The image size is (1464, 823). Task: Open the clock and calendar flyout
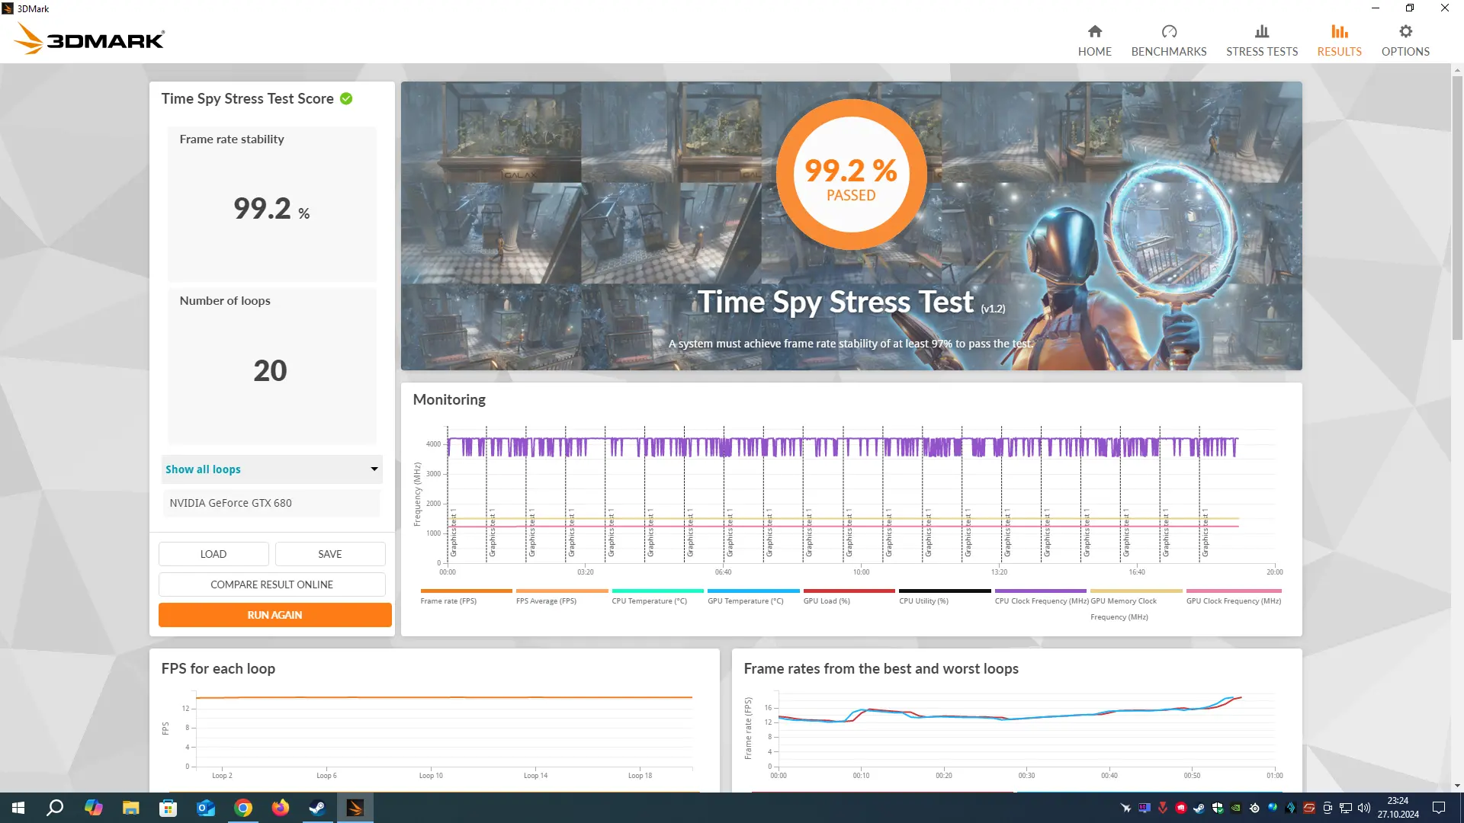(x=1398, y=808)
